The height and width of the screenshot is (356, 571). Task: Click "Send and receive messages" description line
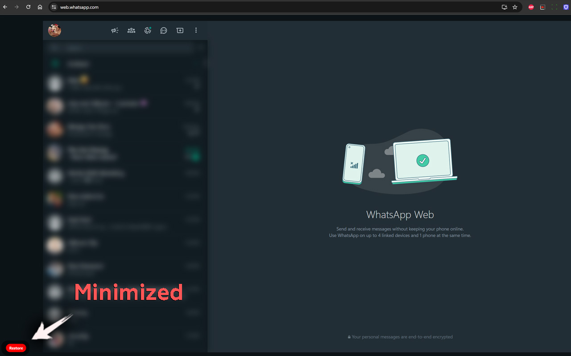400,229
